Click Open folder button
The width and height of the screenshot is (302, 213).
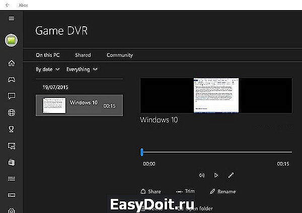(x=195, y=208)
